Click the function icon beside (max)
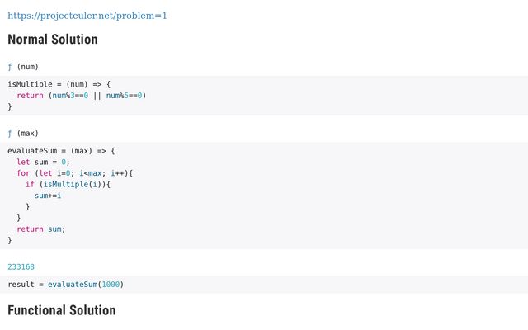 (10, 134)
